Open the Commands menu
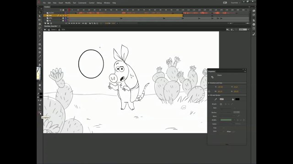 pyautogui.click(x=82, y=3)
